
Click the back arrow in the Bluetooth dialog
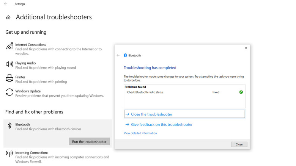118,55
